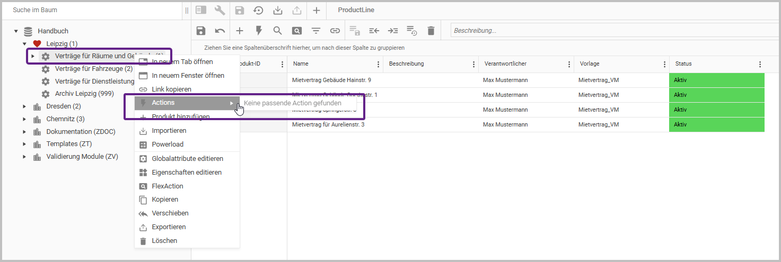Image resolution: width=781 pixels, height=262 pixels.
Task: Select the Archiv Leipzig (999) tree item
Action: coord(84,94)
